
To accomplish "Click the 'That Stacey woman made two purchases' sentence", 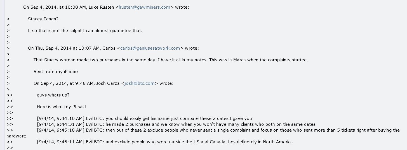I will tap(171, 60).
